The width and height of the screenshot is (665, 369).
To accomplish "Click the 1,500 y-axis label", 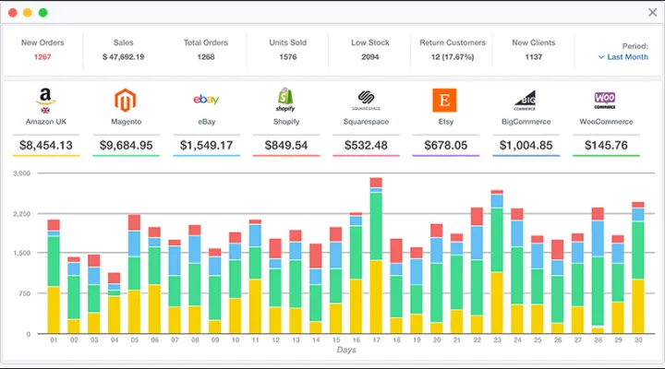I will point(21,253).
